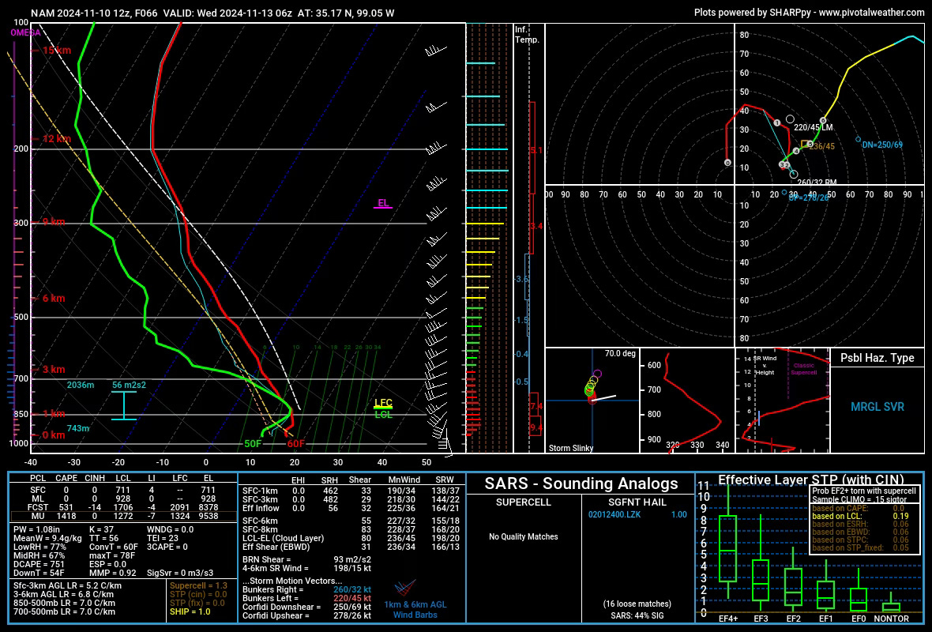Click the based on STP_fixed legend row
932x632 pixels.
(x=860, y=547)
